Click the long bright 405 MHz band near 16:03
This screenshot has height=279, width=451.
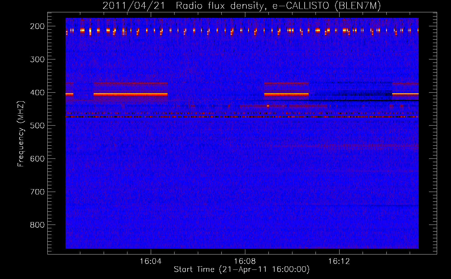coord(130,95)
